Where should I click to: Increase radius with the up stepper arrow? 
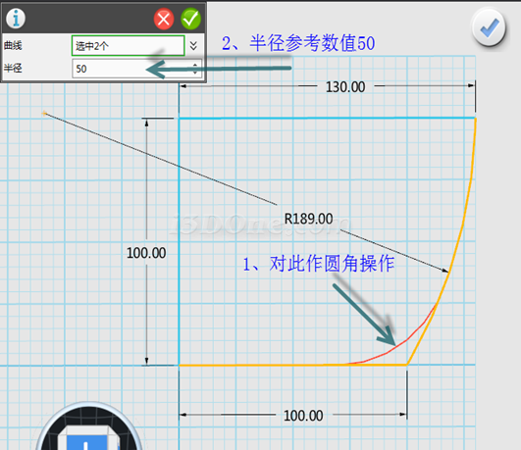195,65
